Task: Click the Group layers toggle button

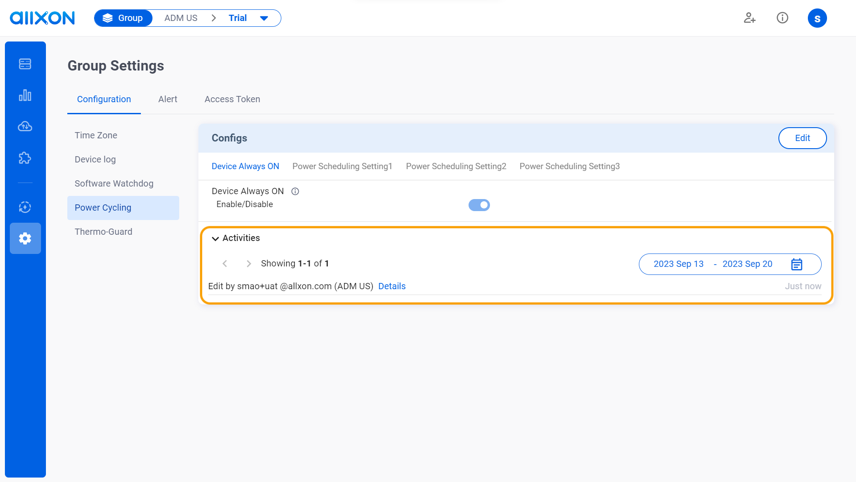Action: click(123, 18)
